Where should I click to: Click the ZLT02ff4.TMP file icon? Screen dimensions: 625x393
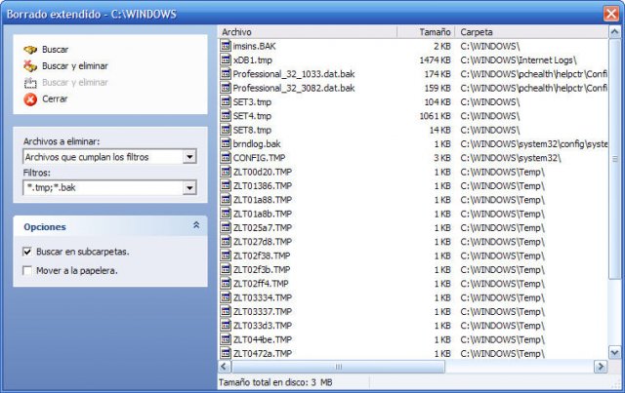226,284
